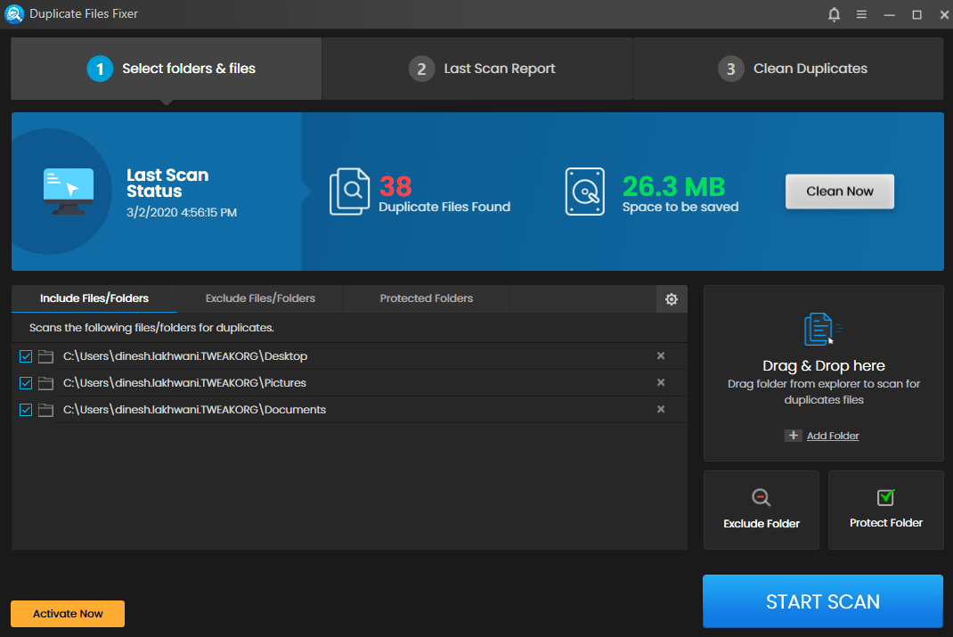Click folder icon of the Desktop path
The width and height of the screenshot is (953, 637).
[x=45, y=356]
